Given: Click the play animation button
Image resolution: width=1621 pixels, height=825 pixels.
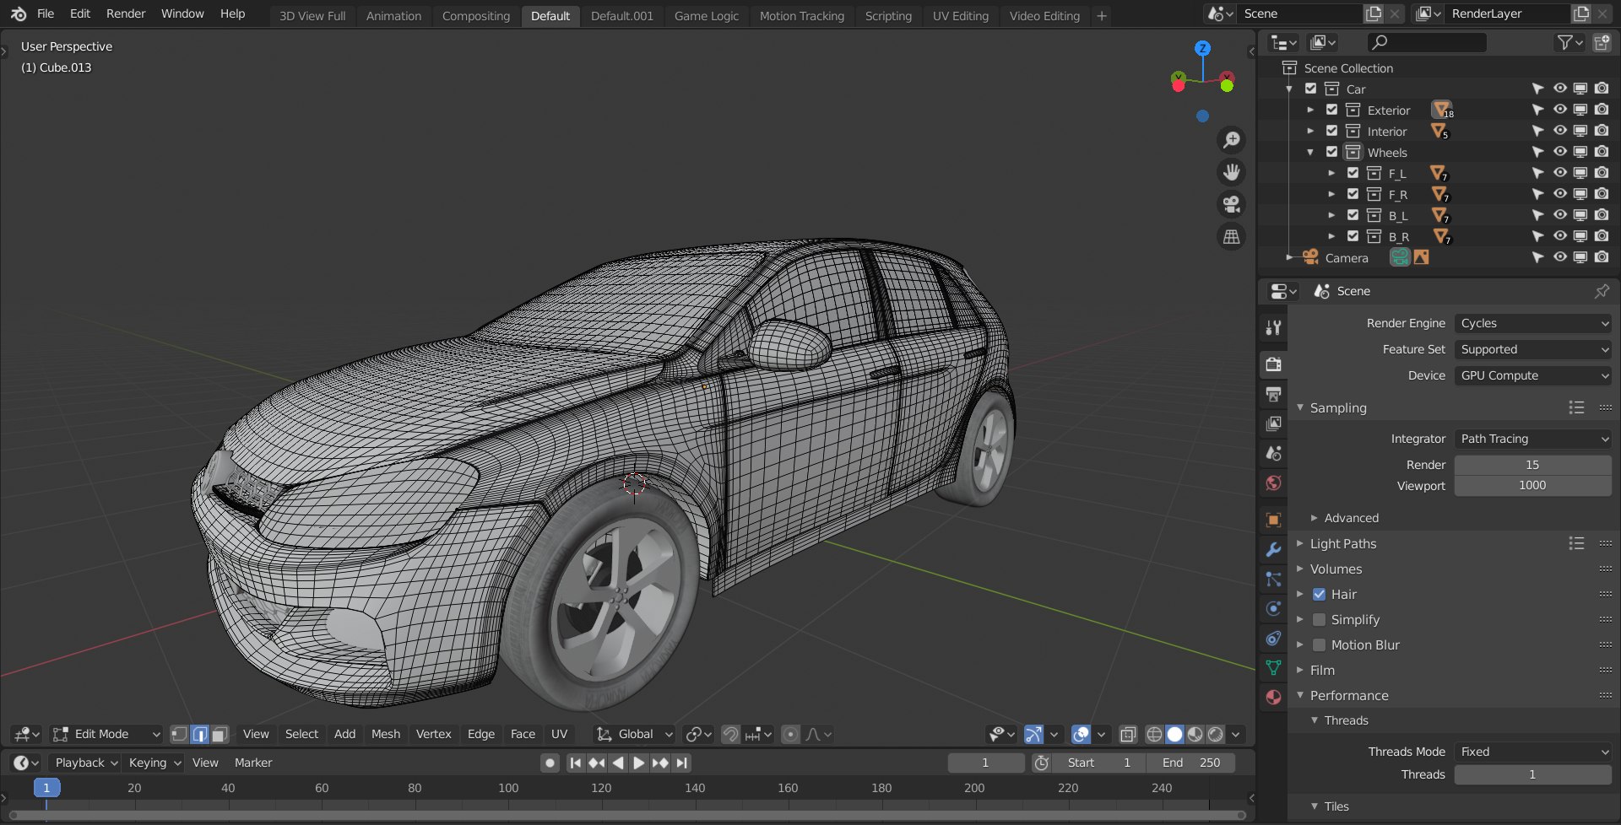Looking at the screenshot, I should pyautogui.click(x=639, y=763).
